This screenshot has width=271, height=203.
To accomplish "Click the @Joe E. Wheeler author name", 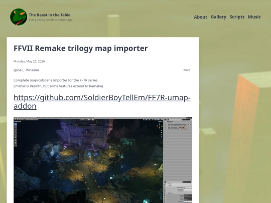I will [x=26, y=70].
